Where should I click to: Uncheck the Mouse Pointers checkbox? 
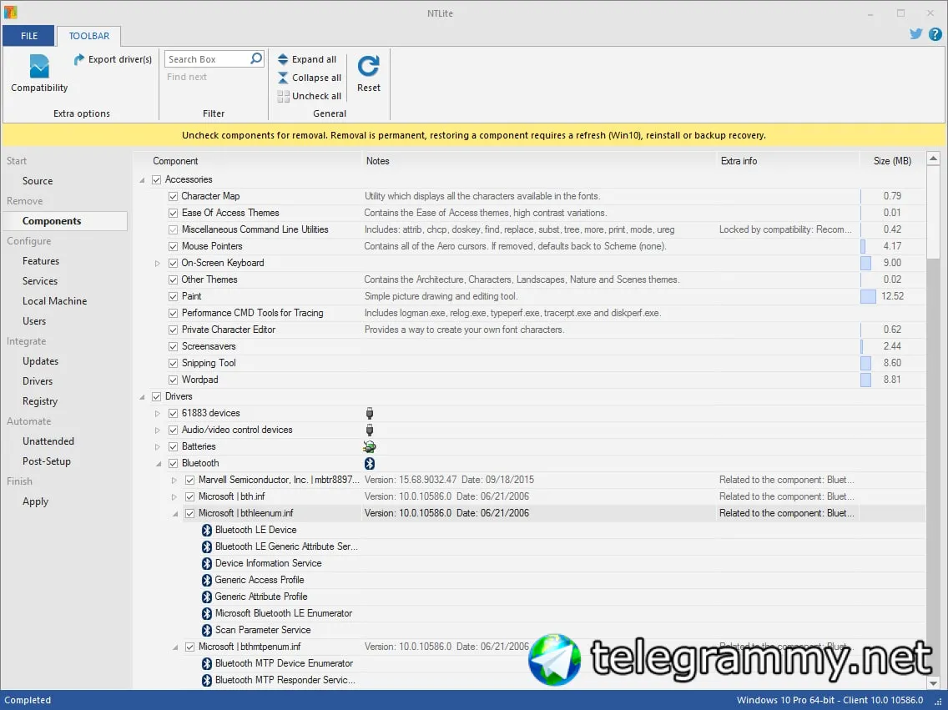173,246
